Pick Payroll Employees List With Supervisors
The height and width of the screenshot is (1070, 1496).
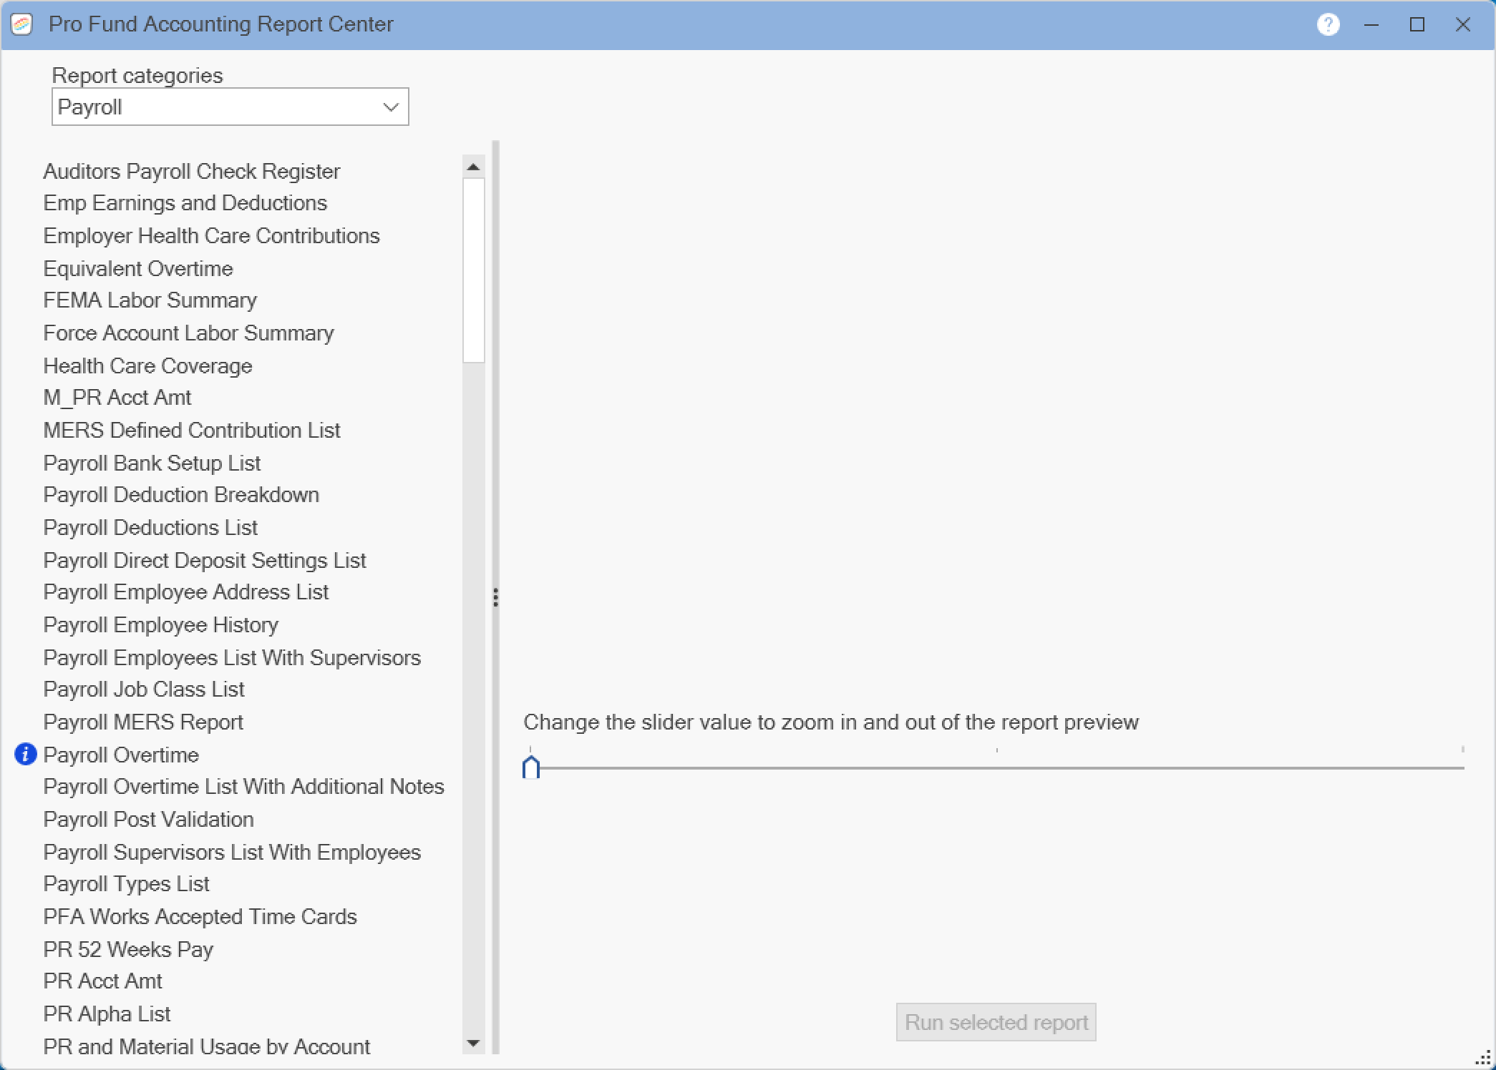232,658
